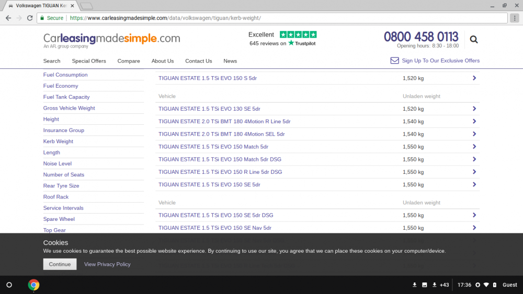
Task: Call number 0800 458 0113 link
Action: (421, 37)
